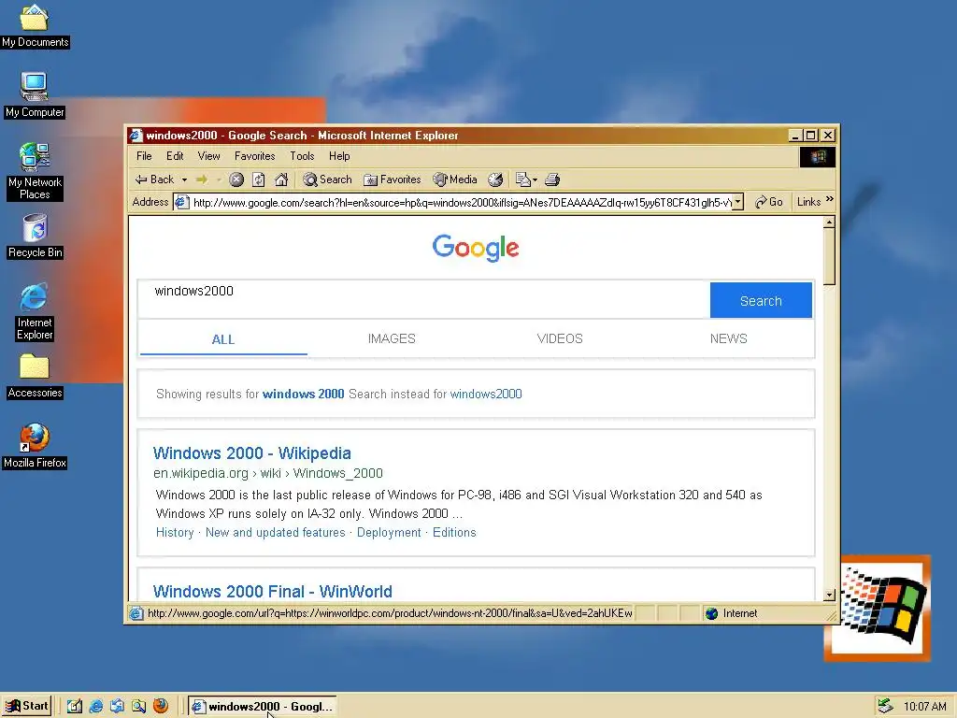Click the Go button beside address bar
Image resolution: width=957 pixels, height=718 pixels.
[769, 202]
